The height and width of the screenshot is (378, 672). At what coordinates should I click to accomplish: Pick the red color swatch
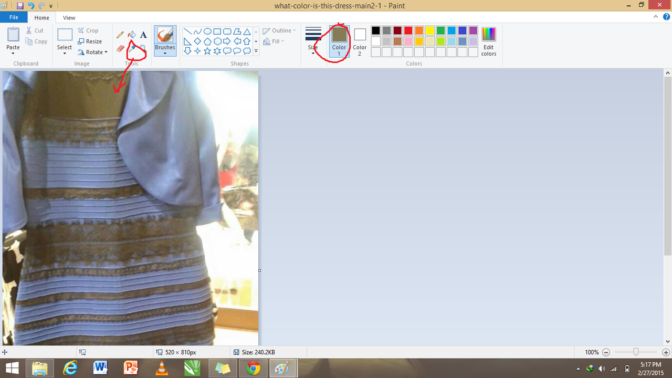[408, 30]
